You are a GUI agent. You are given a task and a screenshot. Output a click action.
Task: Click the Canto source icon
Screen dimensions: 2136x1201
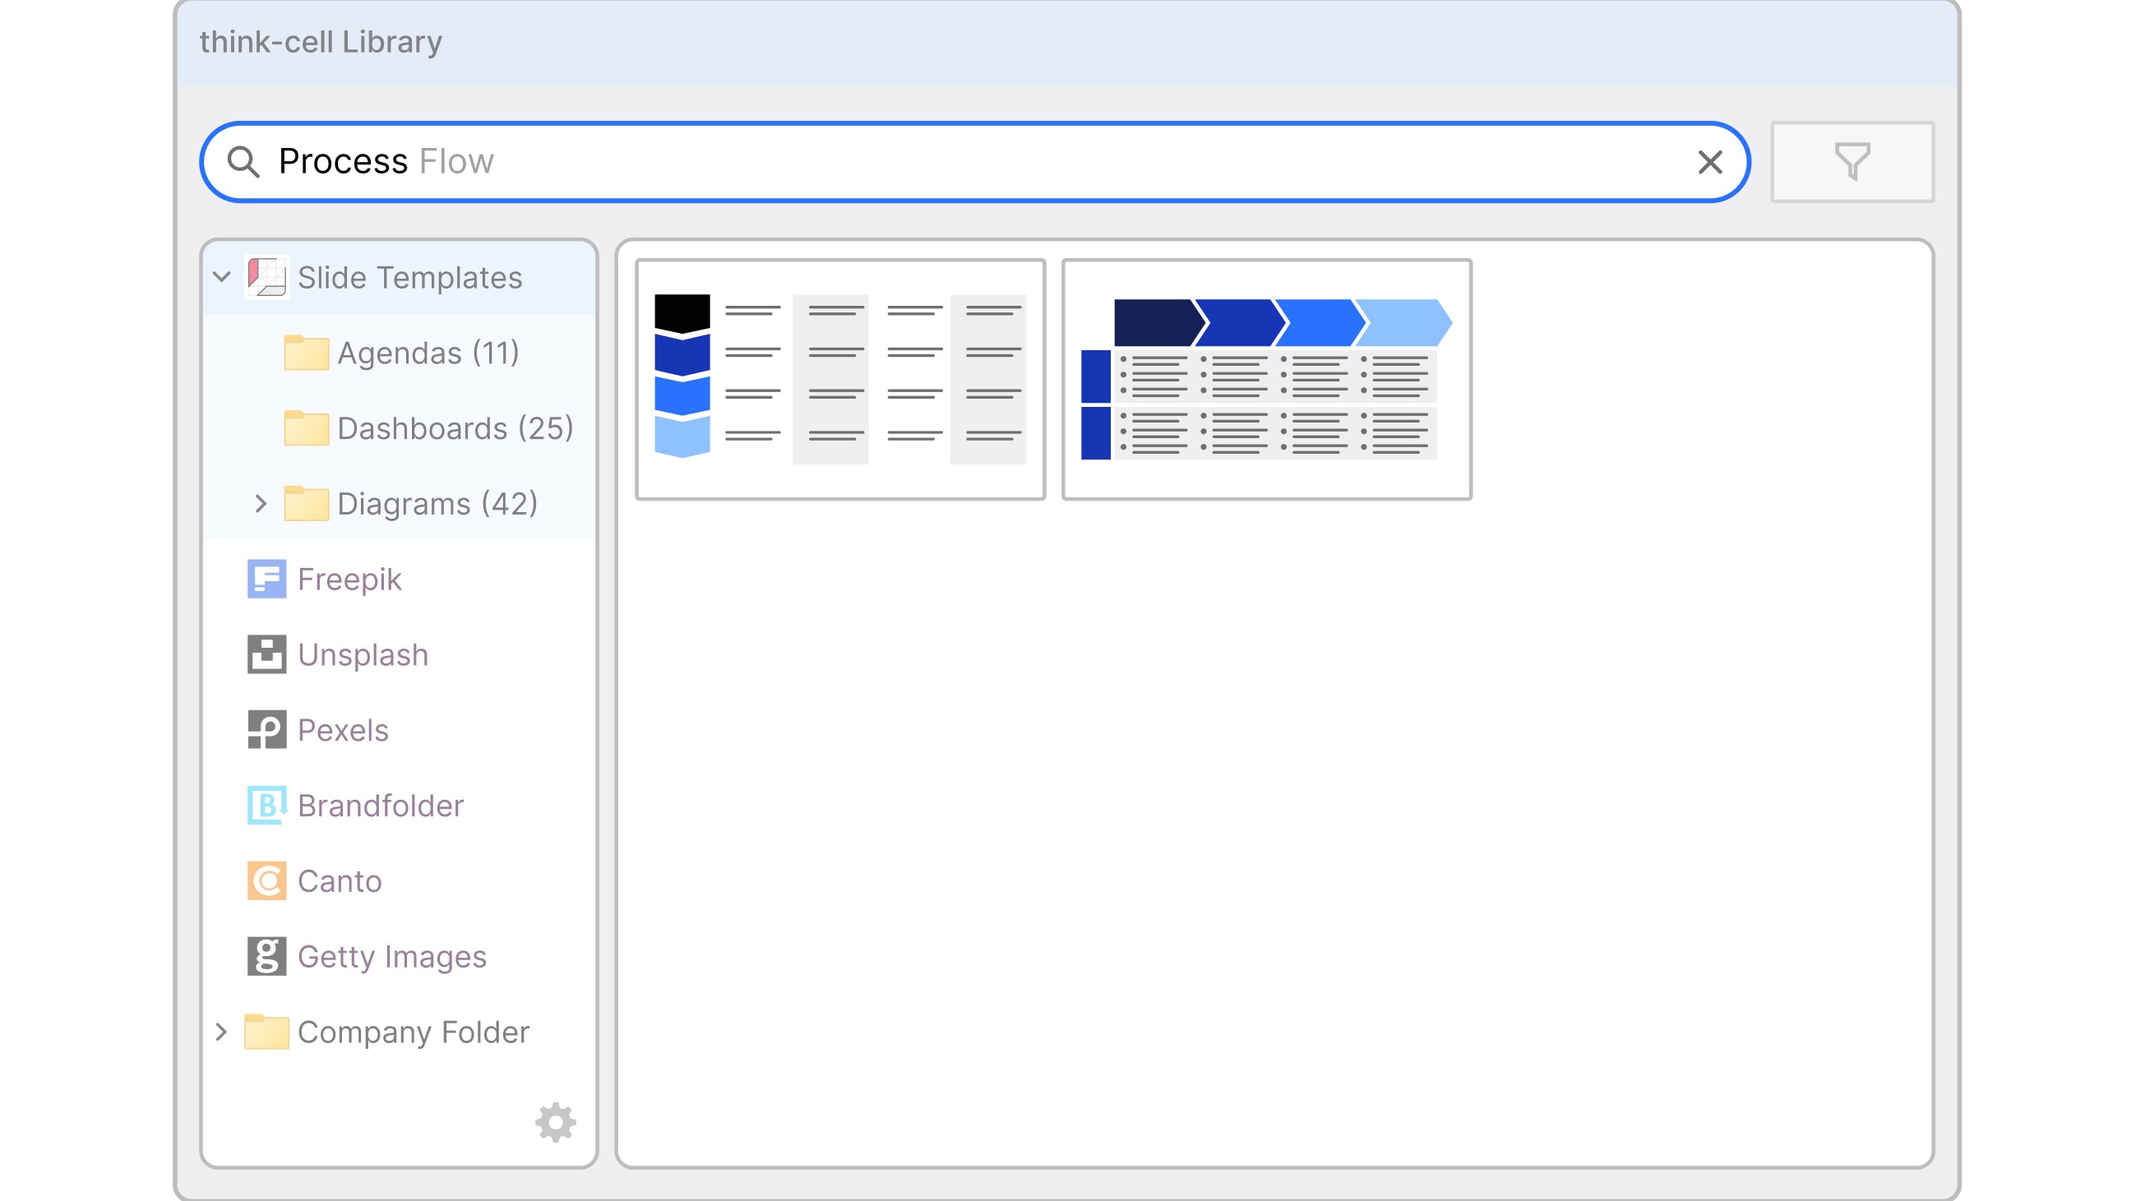(266, 880)
